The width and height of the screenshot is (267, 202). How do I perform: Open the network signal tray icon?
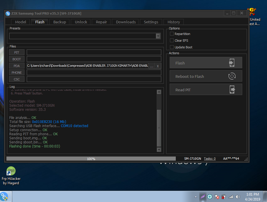click(231, 197)
